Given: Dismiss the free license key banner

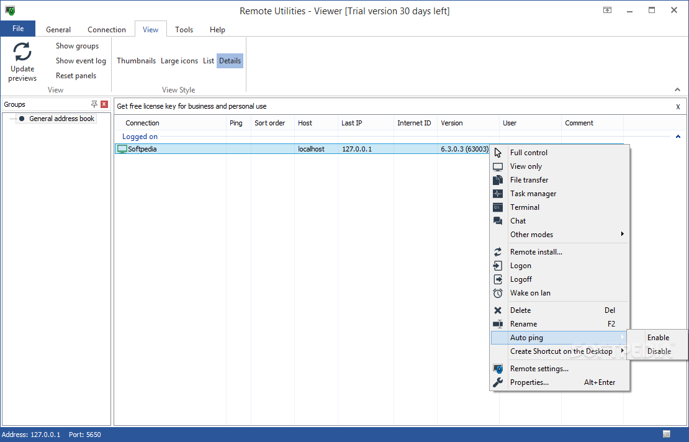Looking at the screenshot, I should 678,107.
